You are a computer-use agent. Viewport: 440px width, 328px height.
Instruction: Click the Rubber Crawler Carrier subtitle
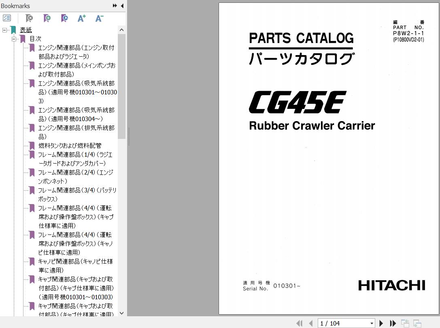[312, 126]
